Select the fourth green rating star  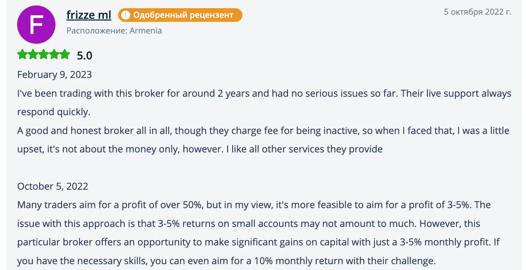pos(54,54)
